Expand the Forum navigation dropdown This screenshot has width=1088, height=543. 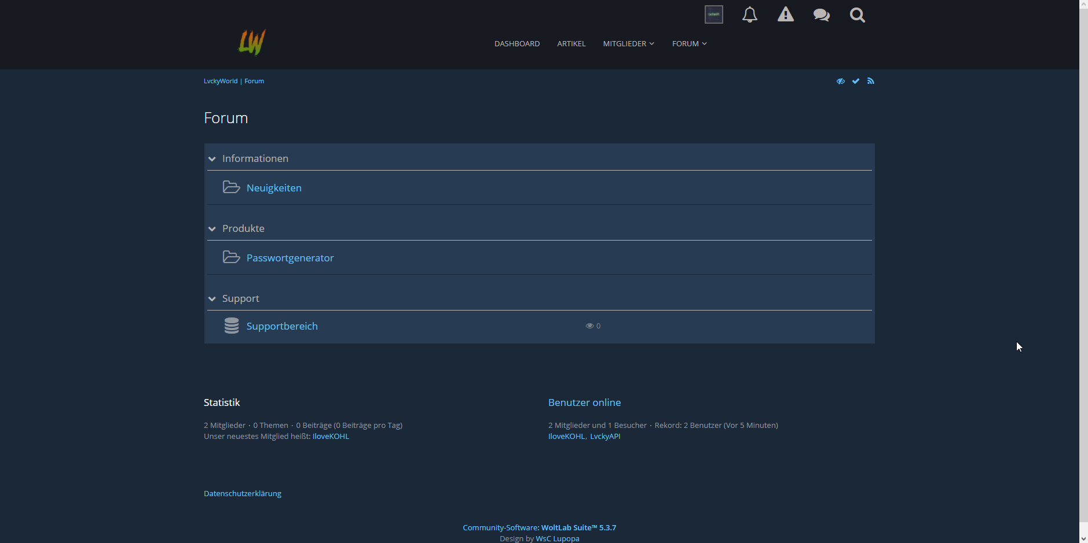(689, 44)
